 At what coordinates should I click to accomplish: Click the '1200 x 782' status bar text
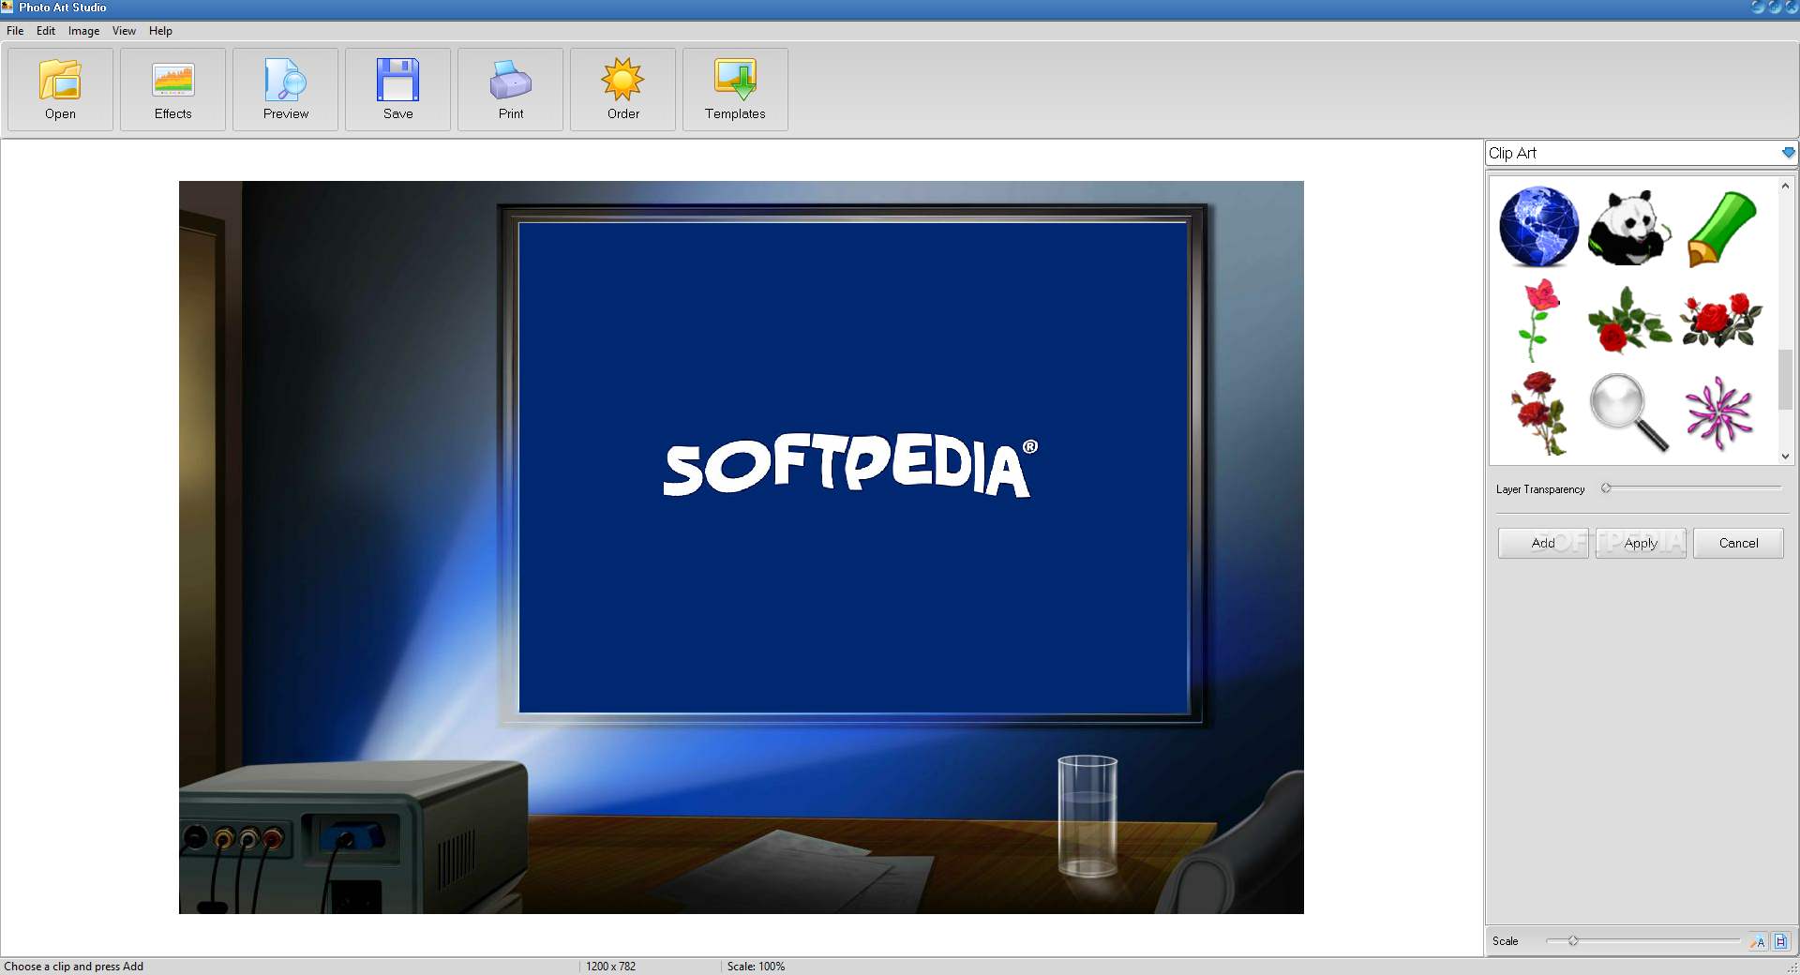pyautogui.click(x=610, y=967)
